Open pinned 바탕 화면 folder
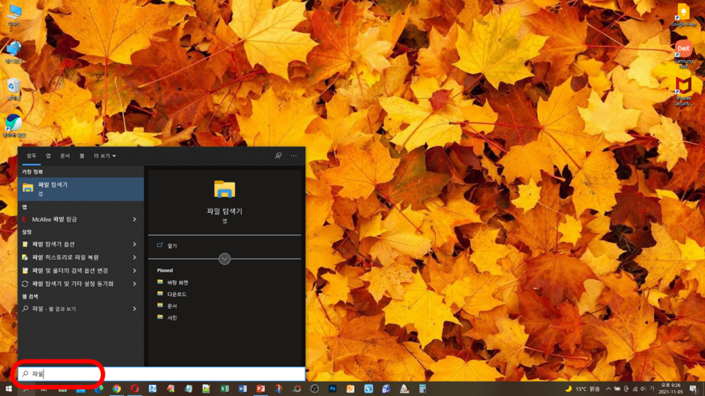The height and width of the screenshot is (396, 705). click(x=173, y=283)
